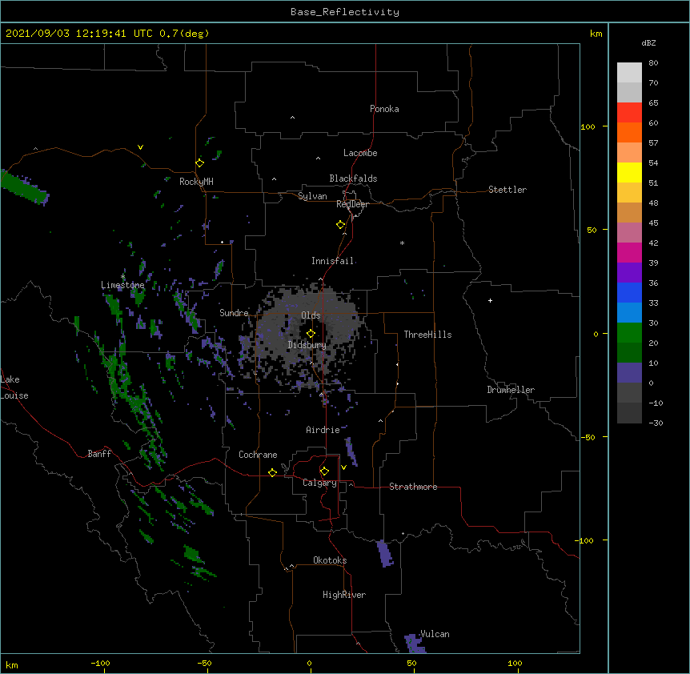The height and width of the screenshot is (674, 690).
Task: Click the white plus marker north of Drumheller
Action: [490, 300]
